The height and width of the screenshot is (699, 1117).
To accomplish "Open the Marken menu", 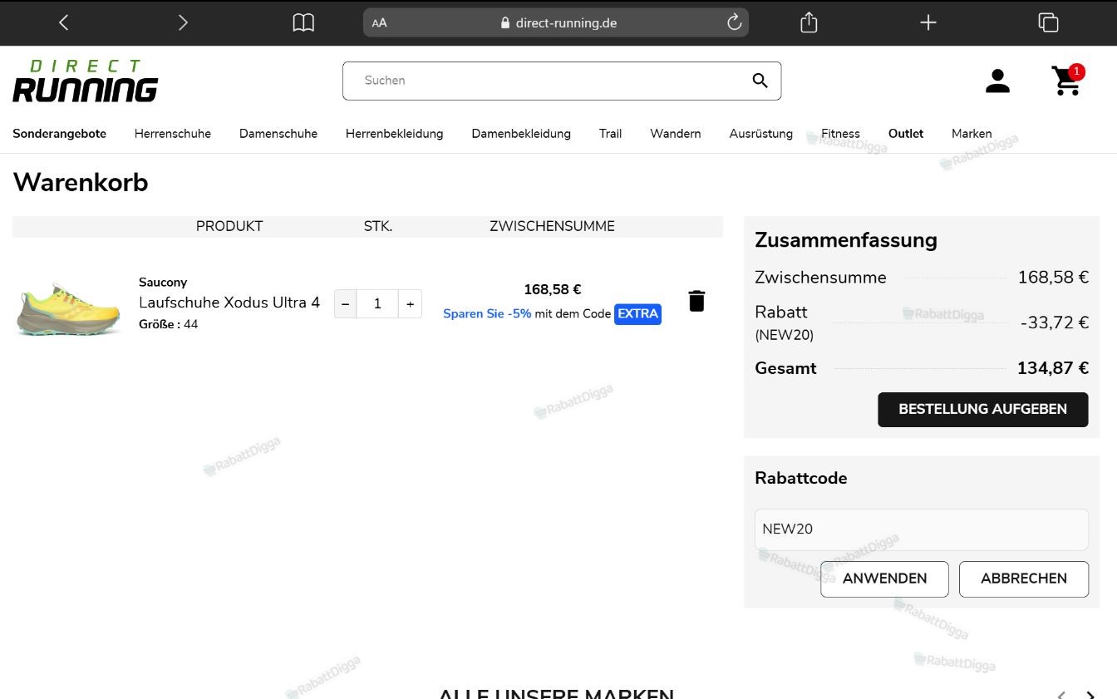I will point(972,134).
